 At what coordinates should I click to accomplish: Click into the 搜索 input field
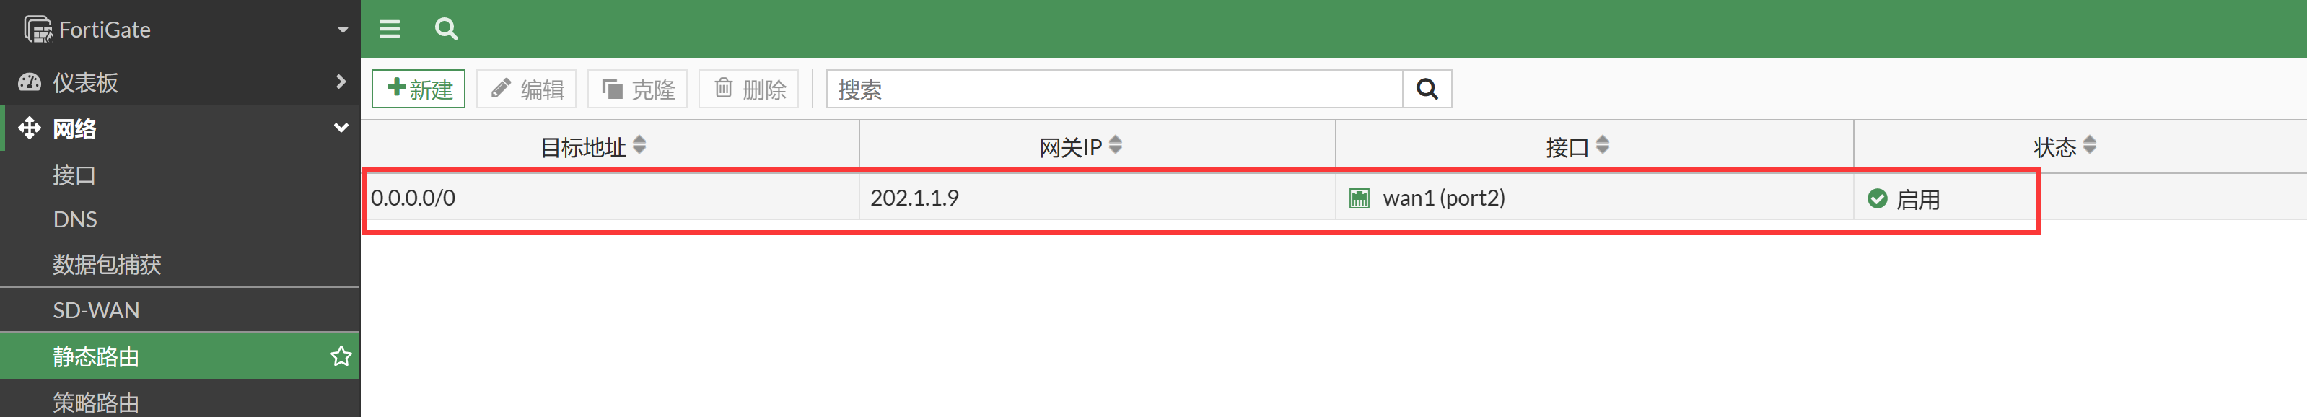(x=1114, y=89)
